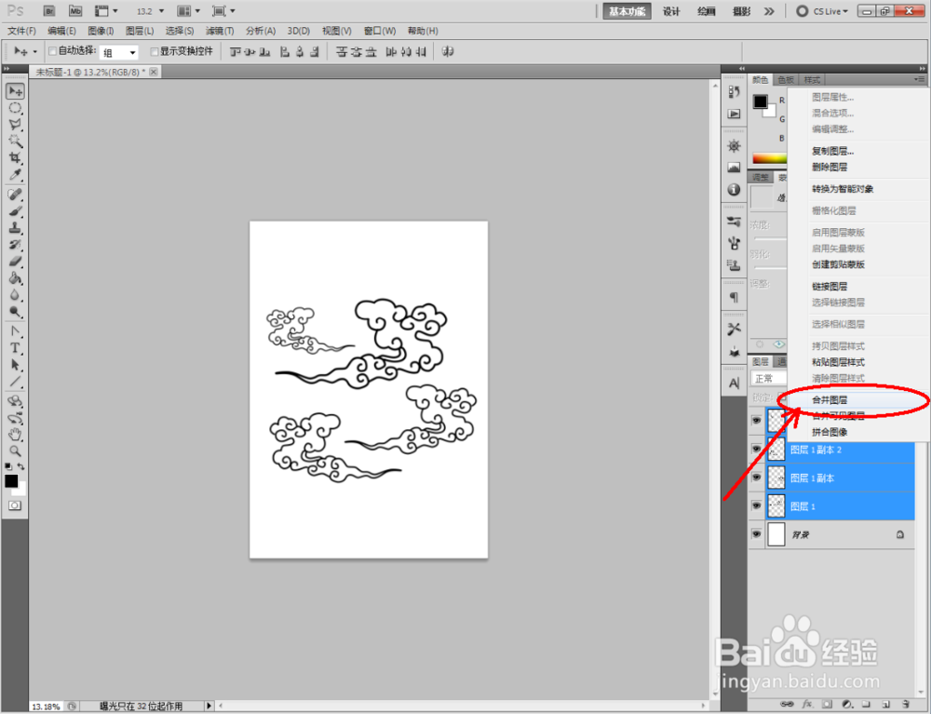
Task: Select the History Brush tool
Action: coord(16,245)
